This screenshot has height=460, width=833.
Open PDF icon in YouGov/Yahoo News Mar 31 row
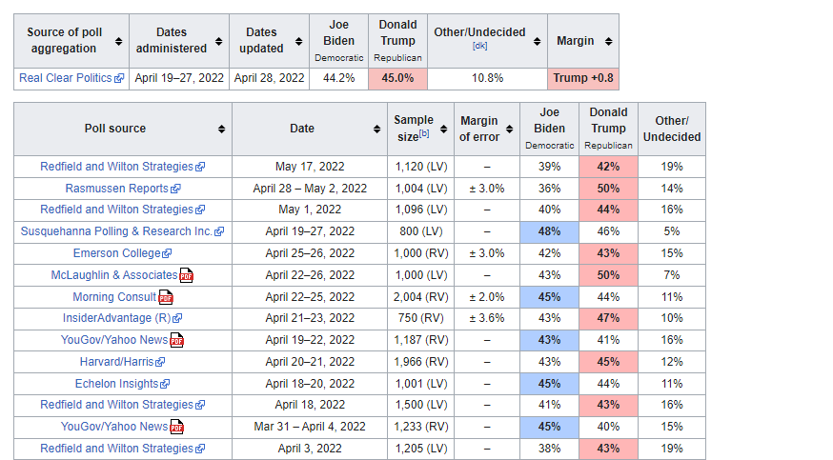[x=176, y=427]
